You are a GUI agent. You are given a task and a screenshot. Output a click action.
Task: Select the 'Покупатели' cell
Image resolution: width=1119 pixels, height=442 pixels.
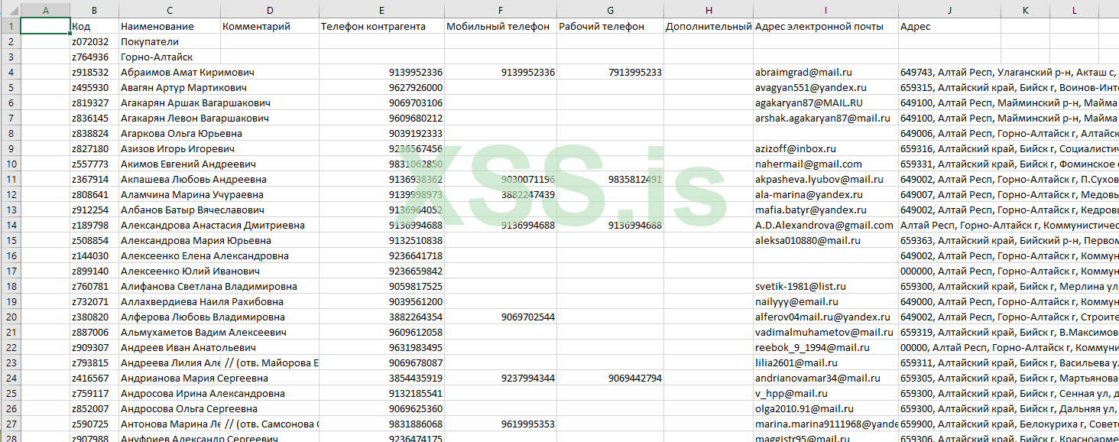[170, 41]
